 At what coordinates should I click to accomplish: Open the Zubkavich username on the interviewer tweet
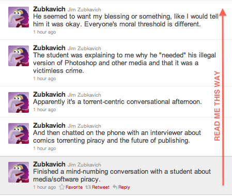pyautogui.click(x=49, y=126)
